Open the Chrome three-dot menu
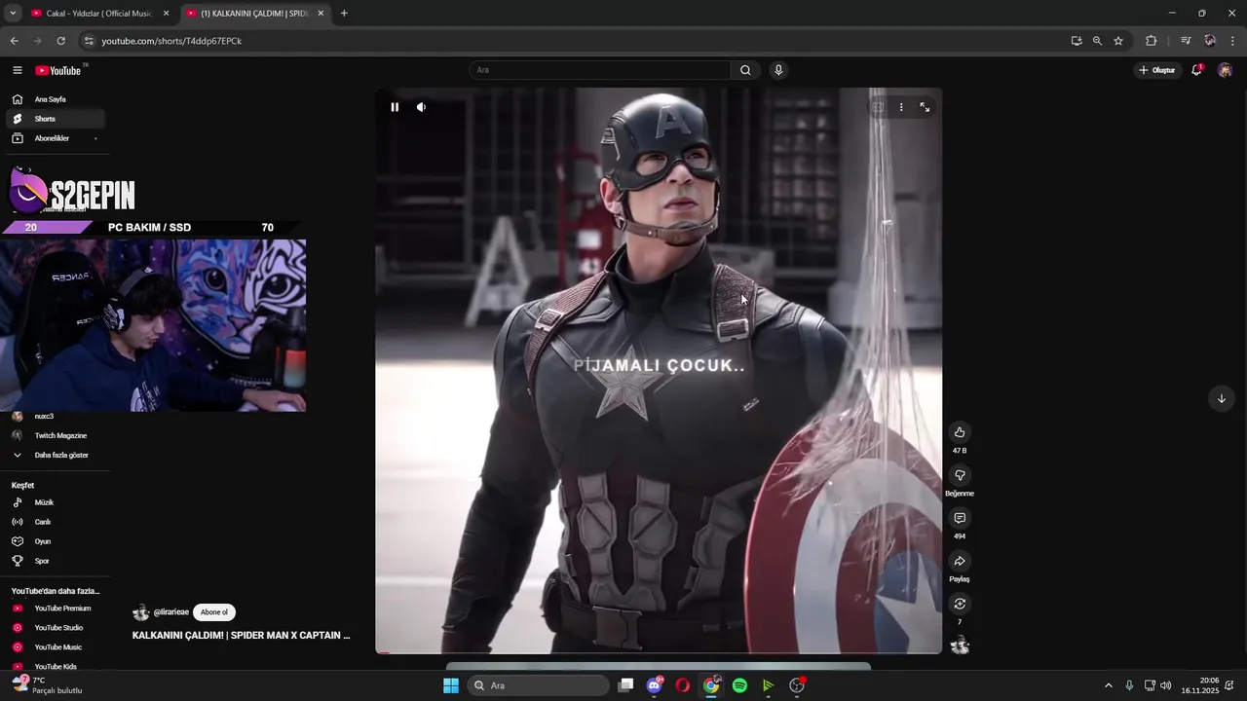The image size is (1247, 701). click(x=1232, y=41)
